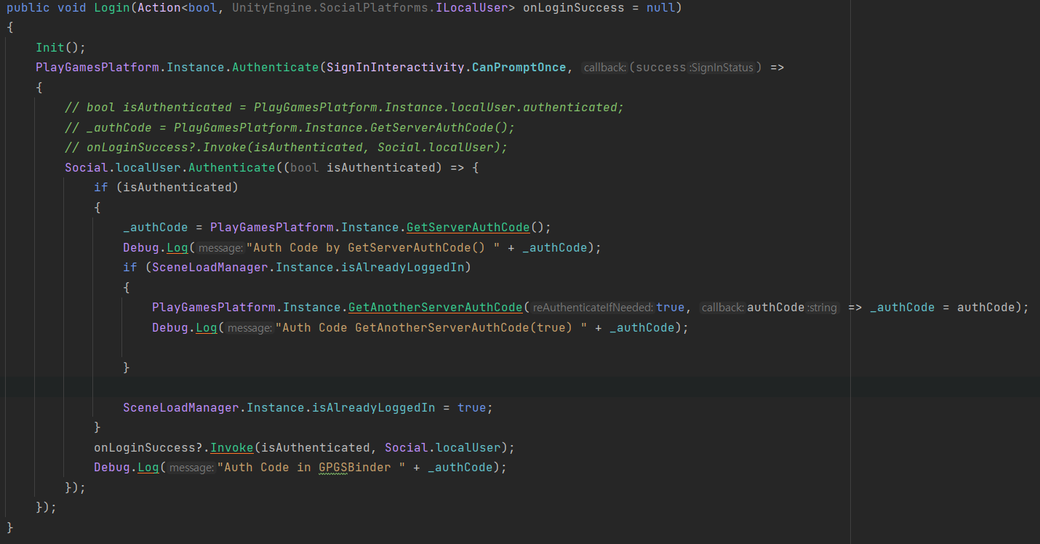Click the Login method name in declaration

112,7
